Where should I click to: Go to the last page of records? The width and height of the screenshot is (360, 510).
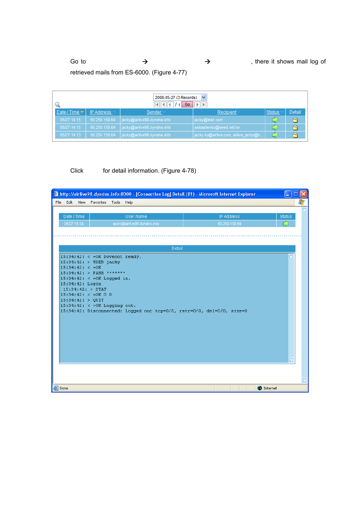(204, 105)
